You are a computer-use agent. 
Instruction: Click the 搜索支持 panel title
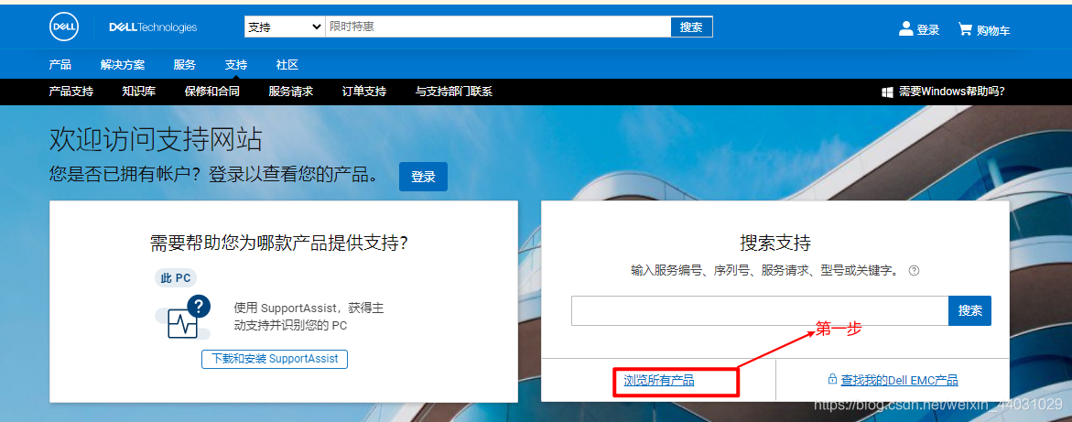click(x=775, y=243)
